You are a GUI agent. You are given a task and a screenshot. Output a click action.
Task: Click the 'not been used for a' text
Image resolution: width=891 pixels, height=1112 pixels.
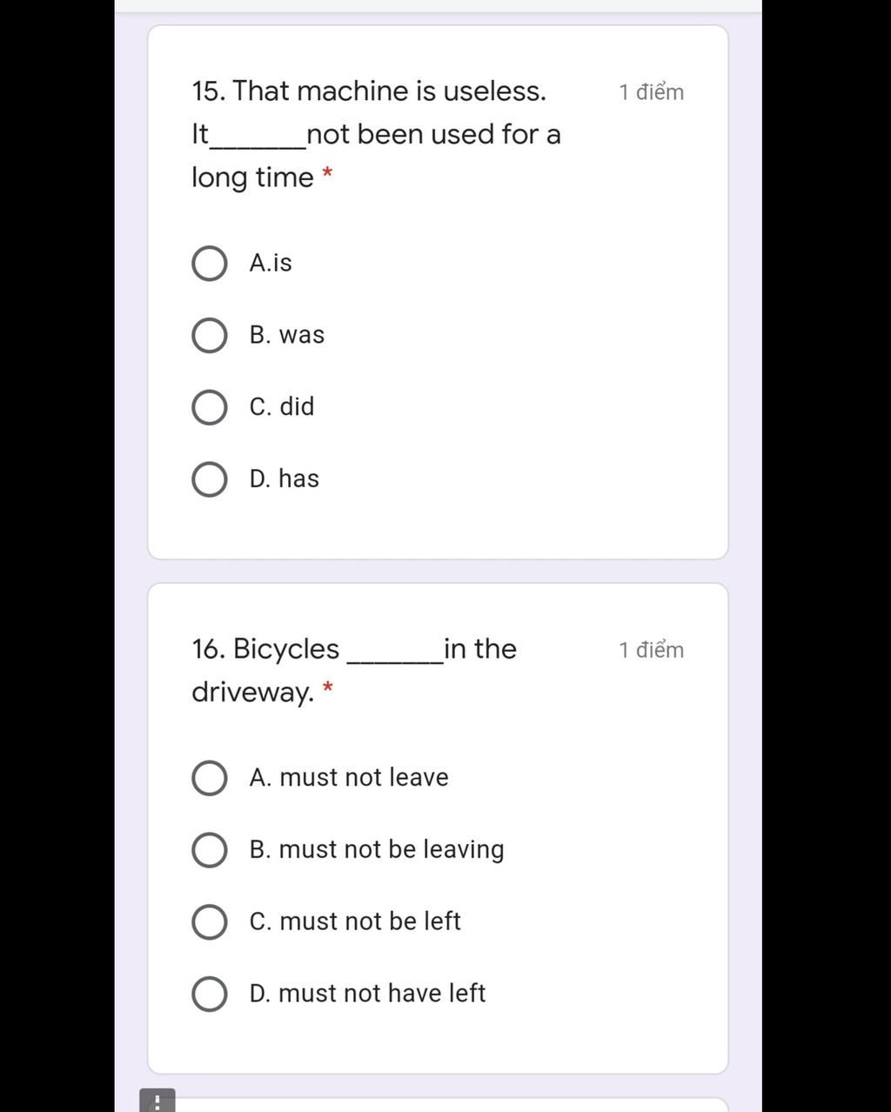pos(433,135)
